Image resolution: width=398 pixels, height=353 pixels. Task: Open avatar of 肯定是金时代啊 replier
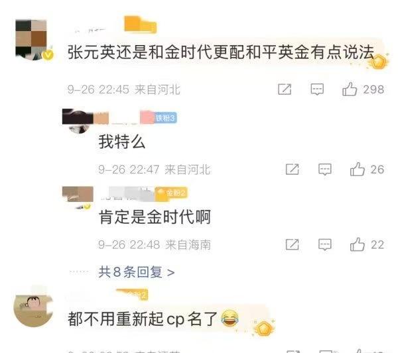[78, 197]
